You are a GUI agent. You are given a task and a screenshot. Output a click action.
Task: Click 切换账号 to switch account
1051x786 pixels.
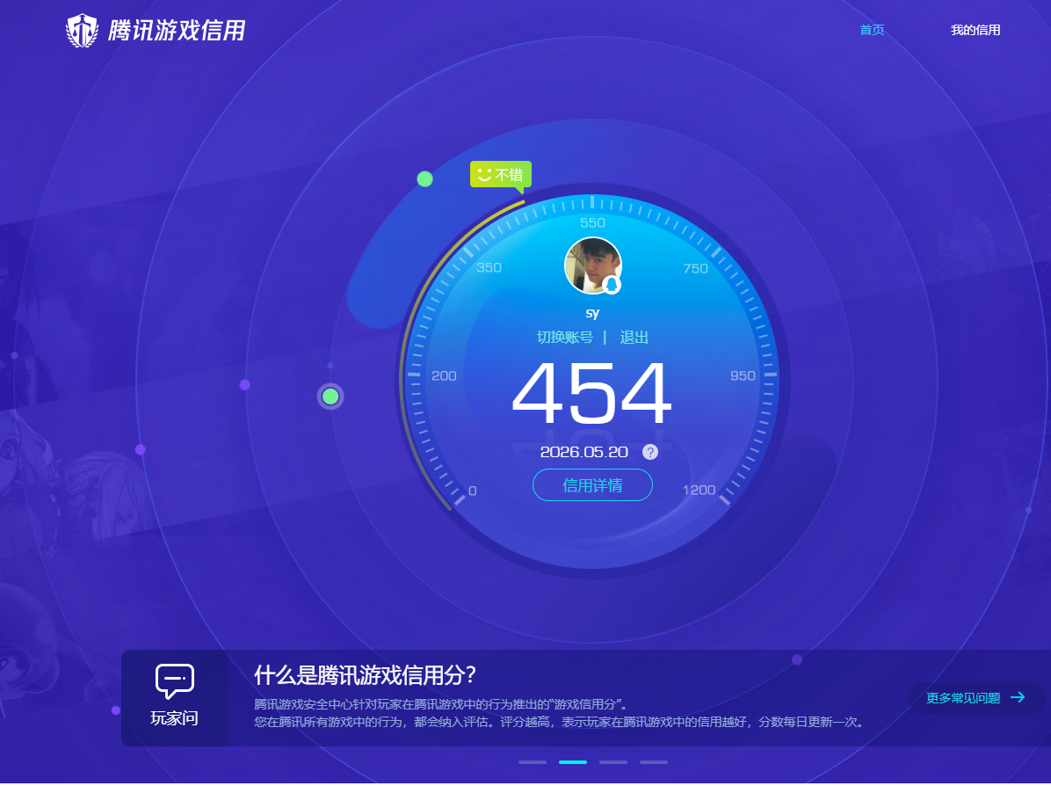tap(564, 338)
